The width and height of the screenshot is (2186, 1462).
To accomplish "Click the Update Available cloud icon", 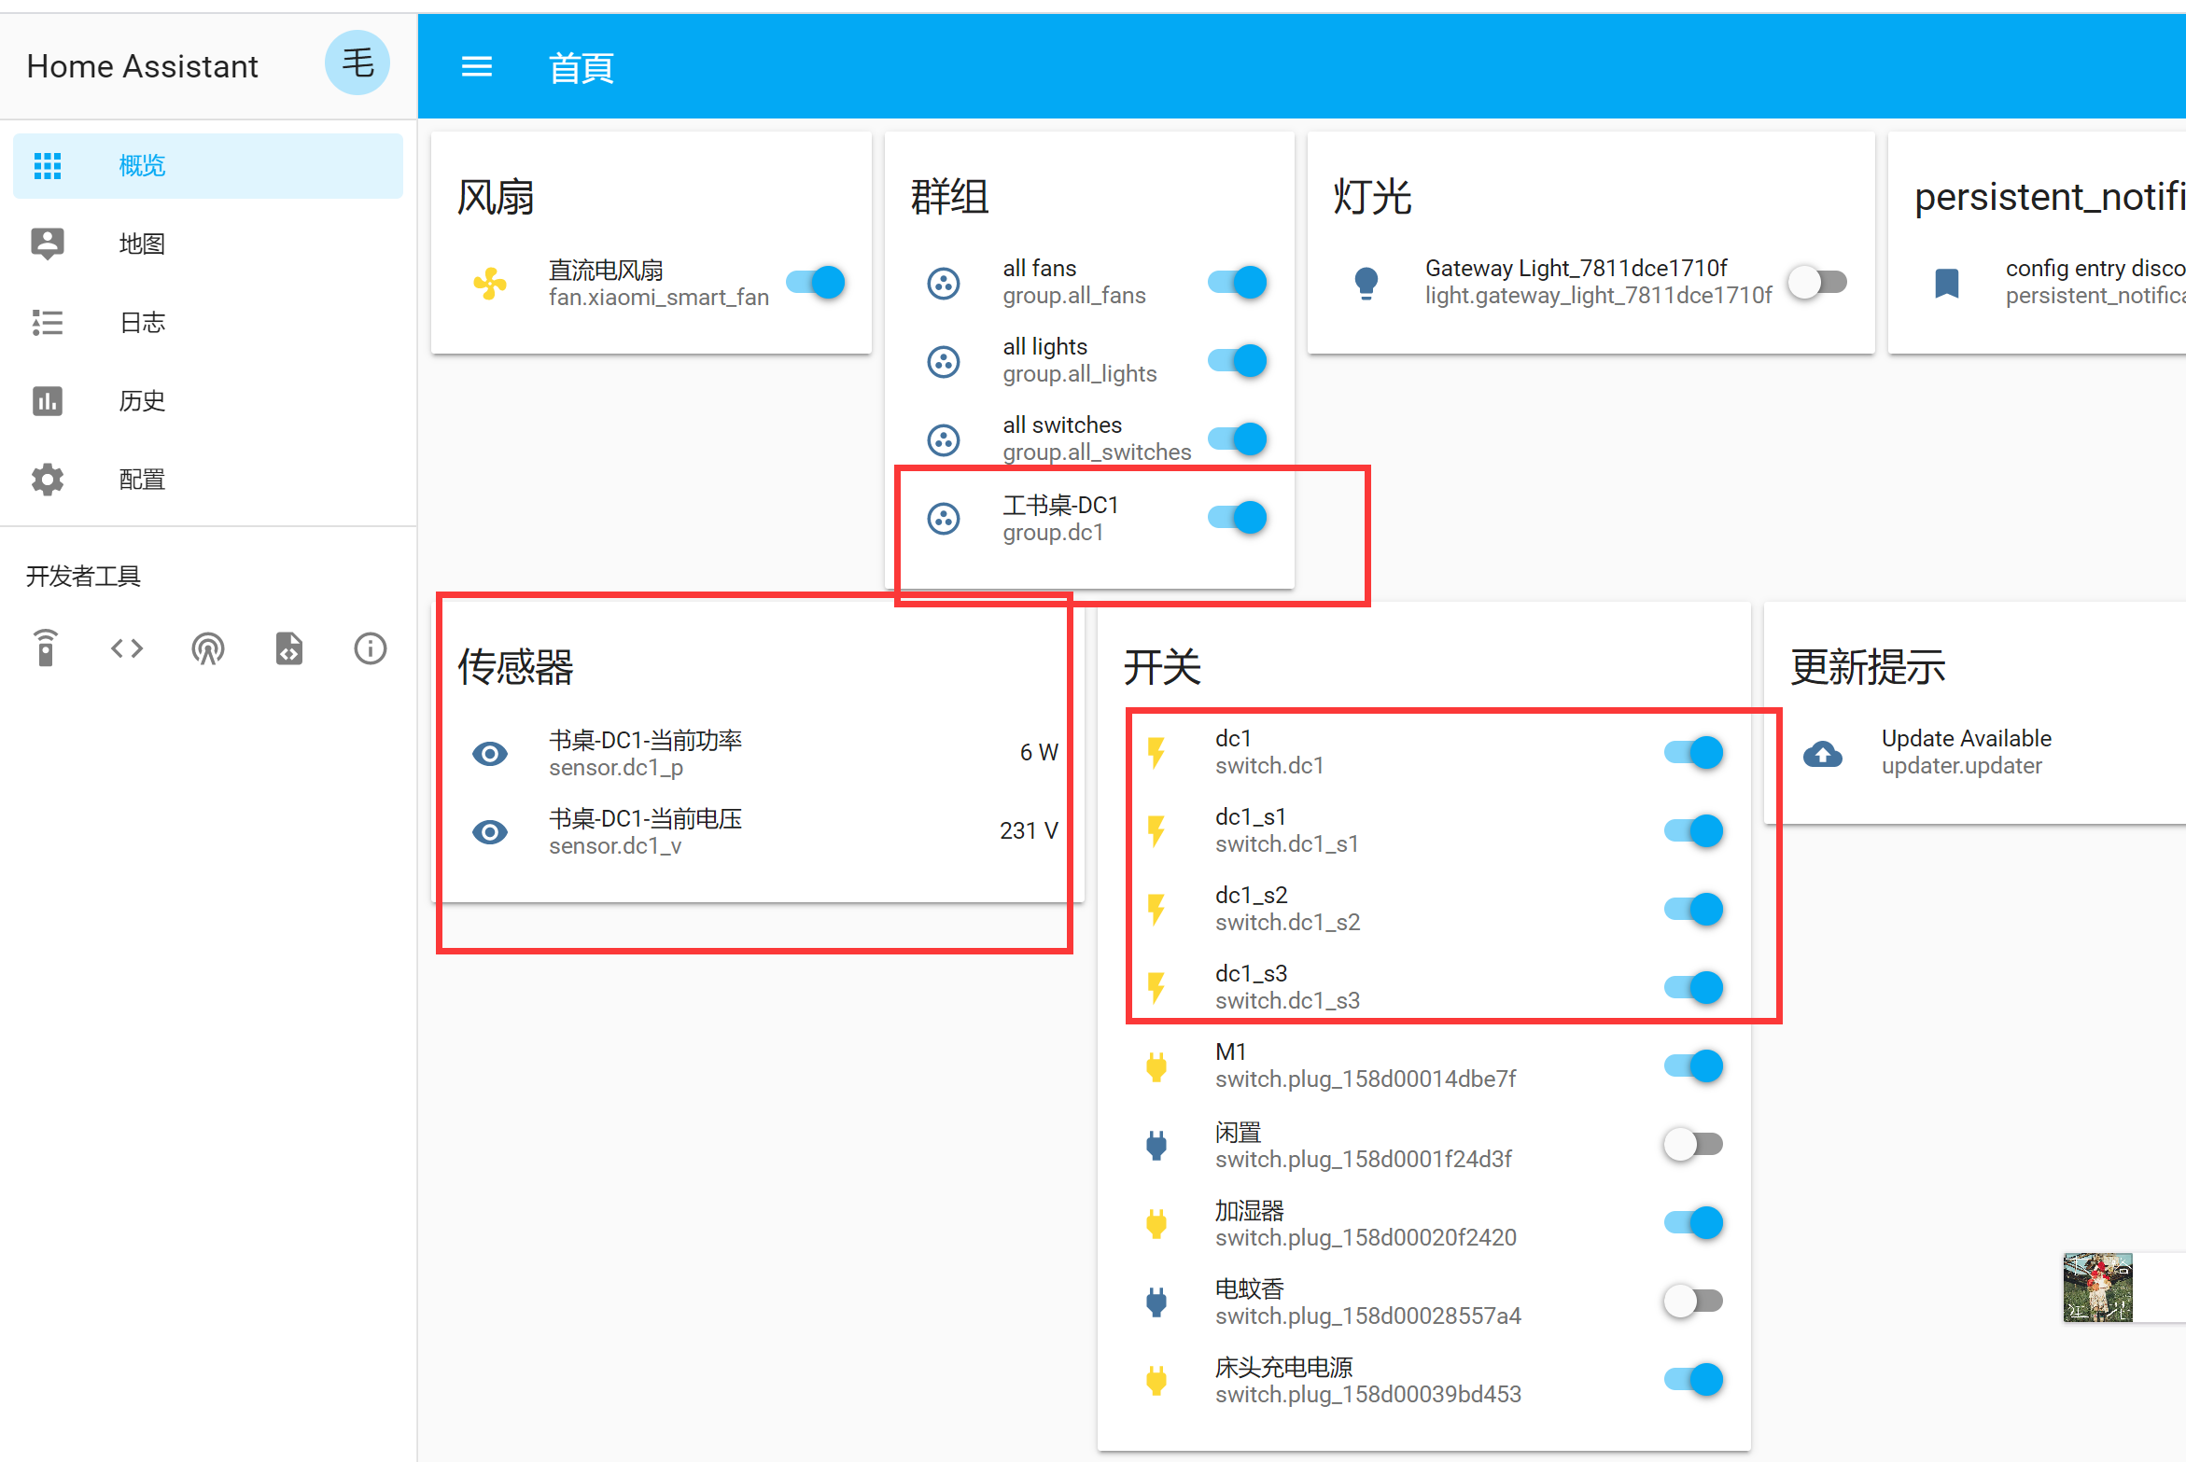I will pyautogui.click(x=1822, y=753).
